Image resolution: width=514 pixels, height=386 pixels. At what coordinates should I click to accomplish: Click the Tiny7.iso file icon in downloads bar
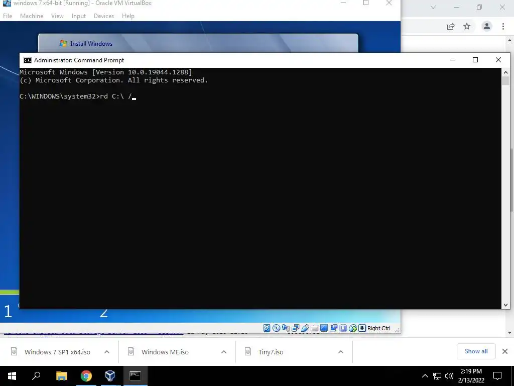[248, 351]
